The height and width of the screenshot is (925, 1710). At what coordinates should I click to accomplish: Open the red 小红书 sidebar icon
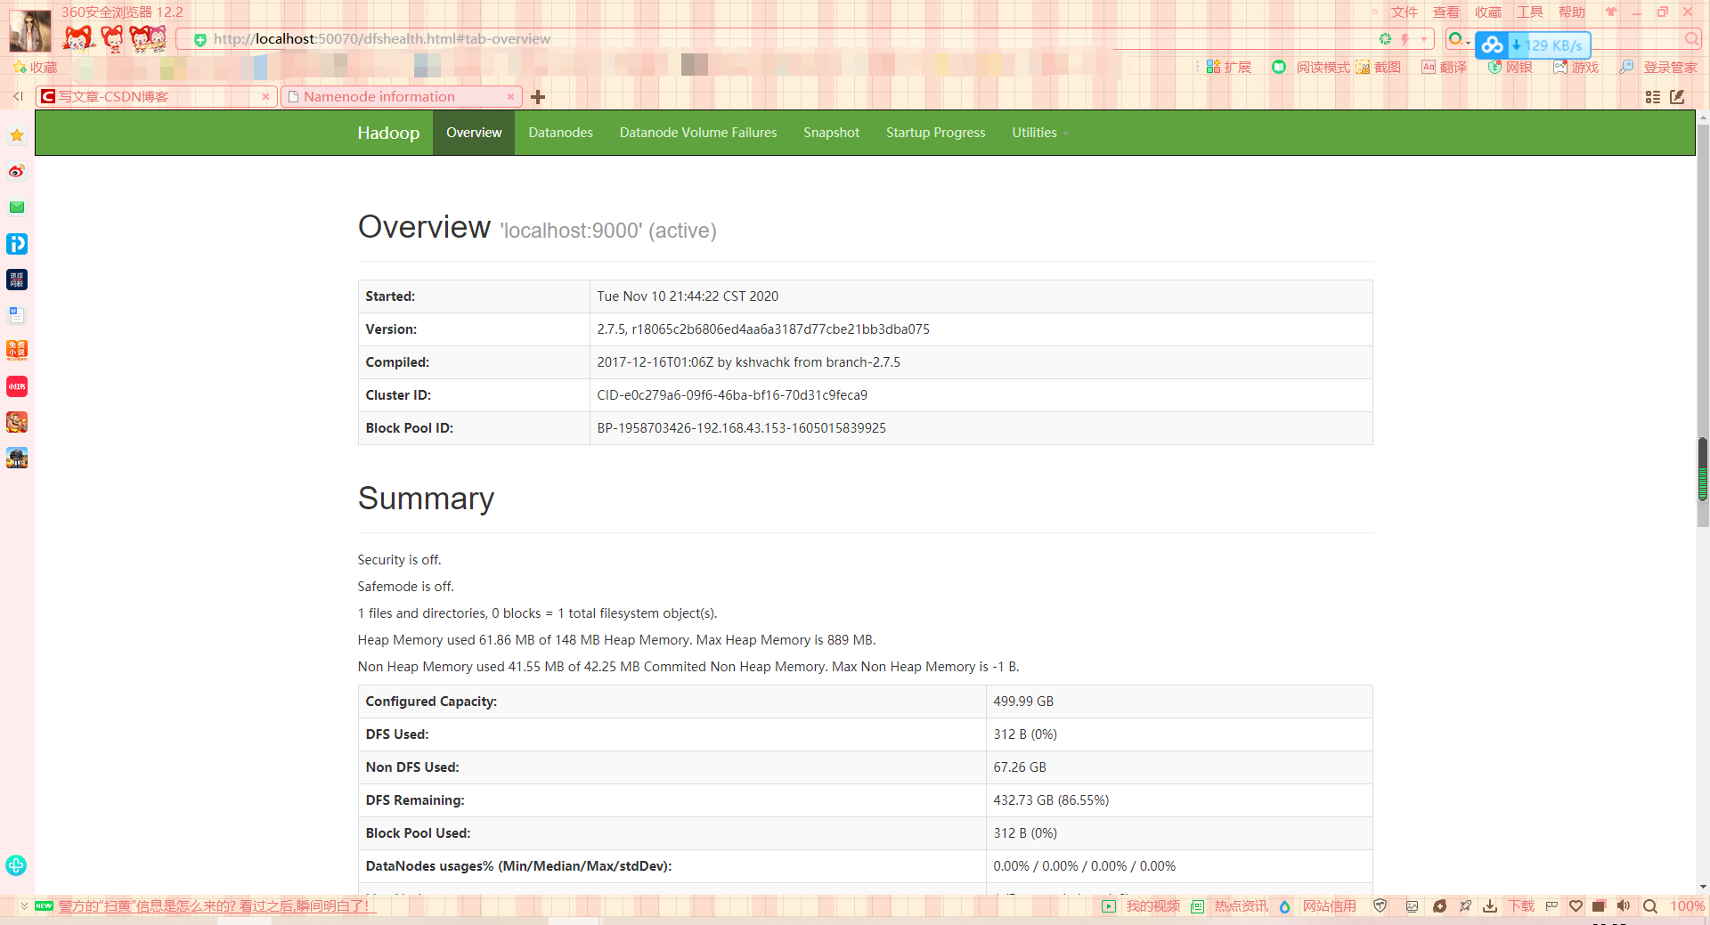click(x=17, y=385)
